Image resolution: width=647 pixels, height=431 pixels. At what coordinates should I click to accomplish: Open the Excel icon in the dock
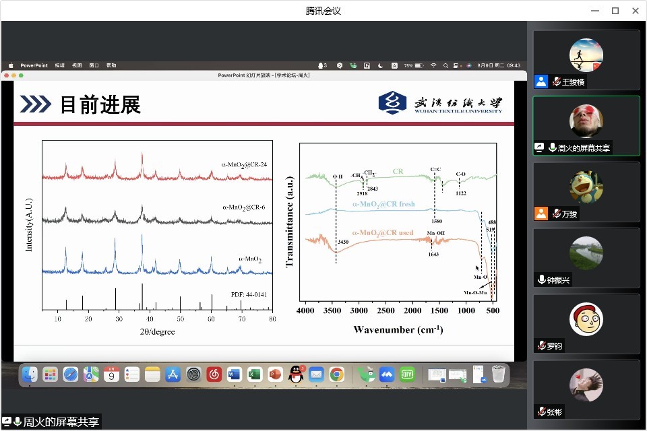(x=254, y=374)
